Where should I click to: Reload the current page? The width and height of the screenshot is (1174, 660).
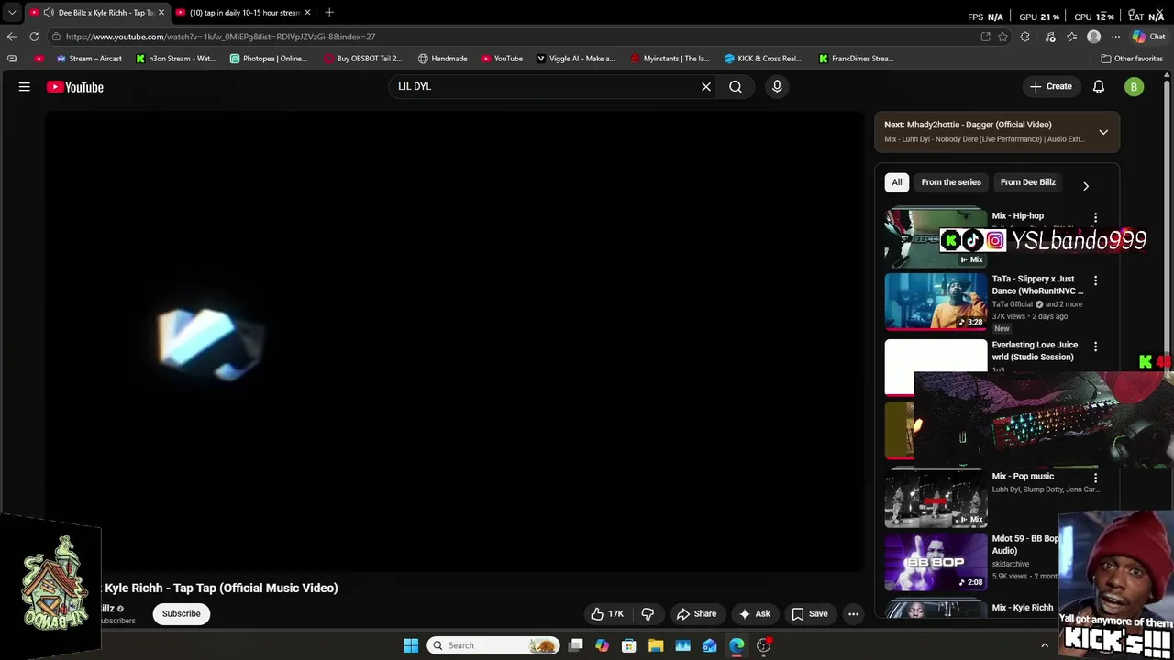point(34,37)
